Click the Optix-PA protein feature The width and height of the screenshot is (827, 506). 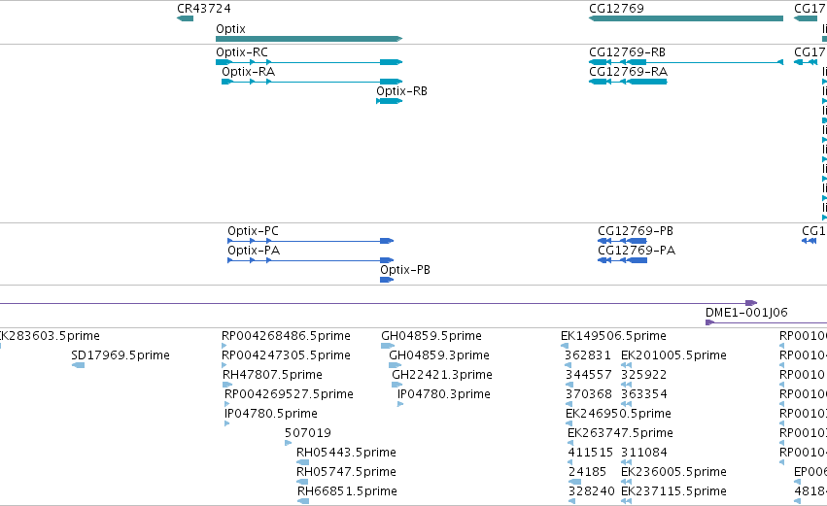(x=311, y=260)
